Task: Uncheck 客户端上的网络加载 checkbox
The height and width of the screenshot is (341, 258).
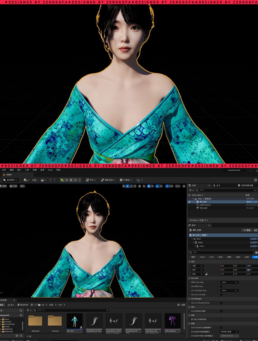Action: [221, 319]
